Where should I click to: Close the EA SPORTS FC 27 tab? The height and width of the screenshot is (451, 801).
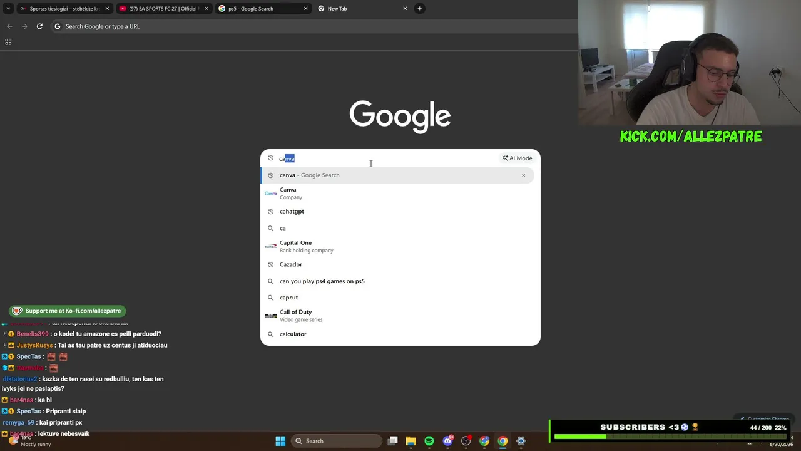(x=207, y=9)
